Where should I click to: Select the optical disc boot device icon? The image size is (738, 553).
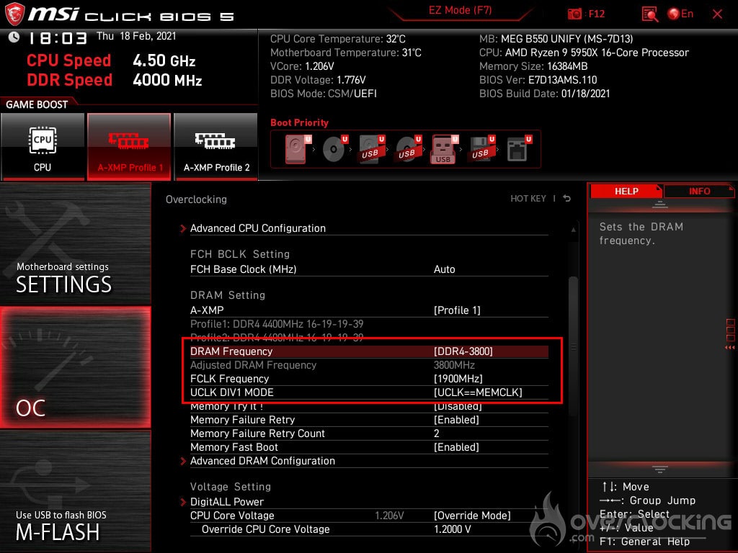[x=334, y=149]
